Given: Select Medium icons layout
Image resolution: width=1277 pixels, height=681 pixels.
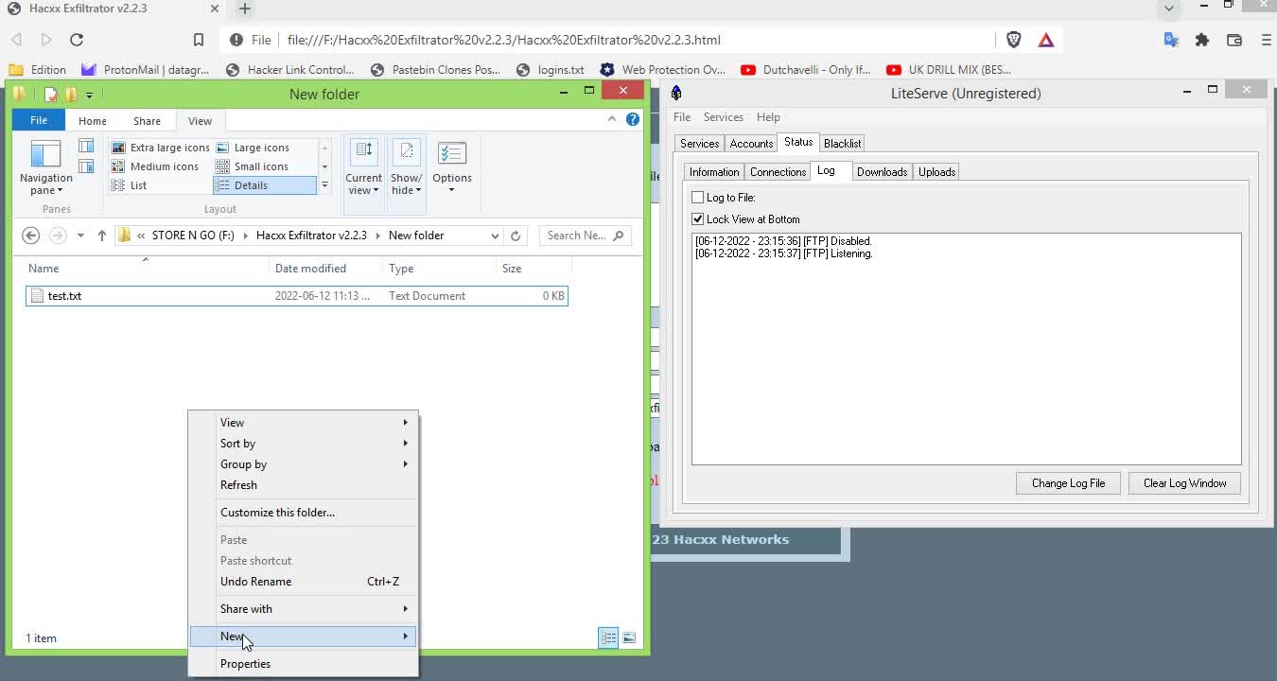Looking at the screenshot, I should [155, 166].
